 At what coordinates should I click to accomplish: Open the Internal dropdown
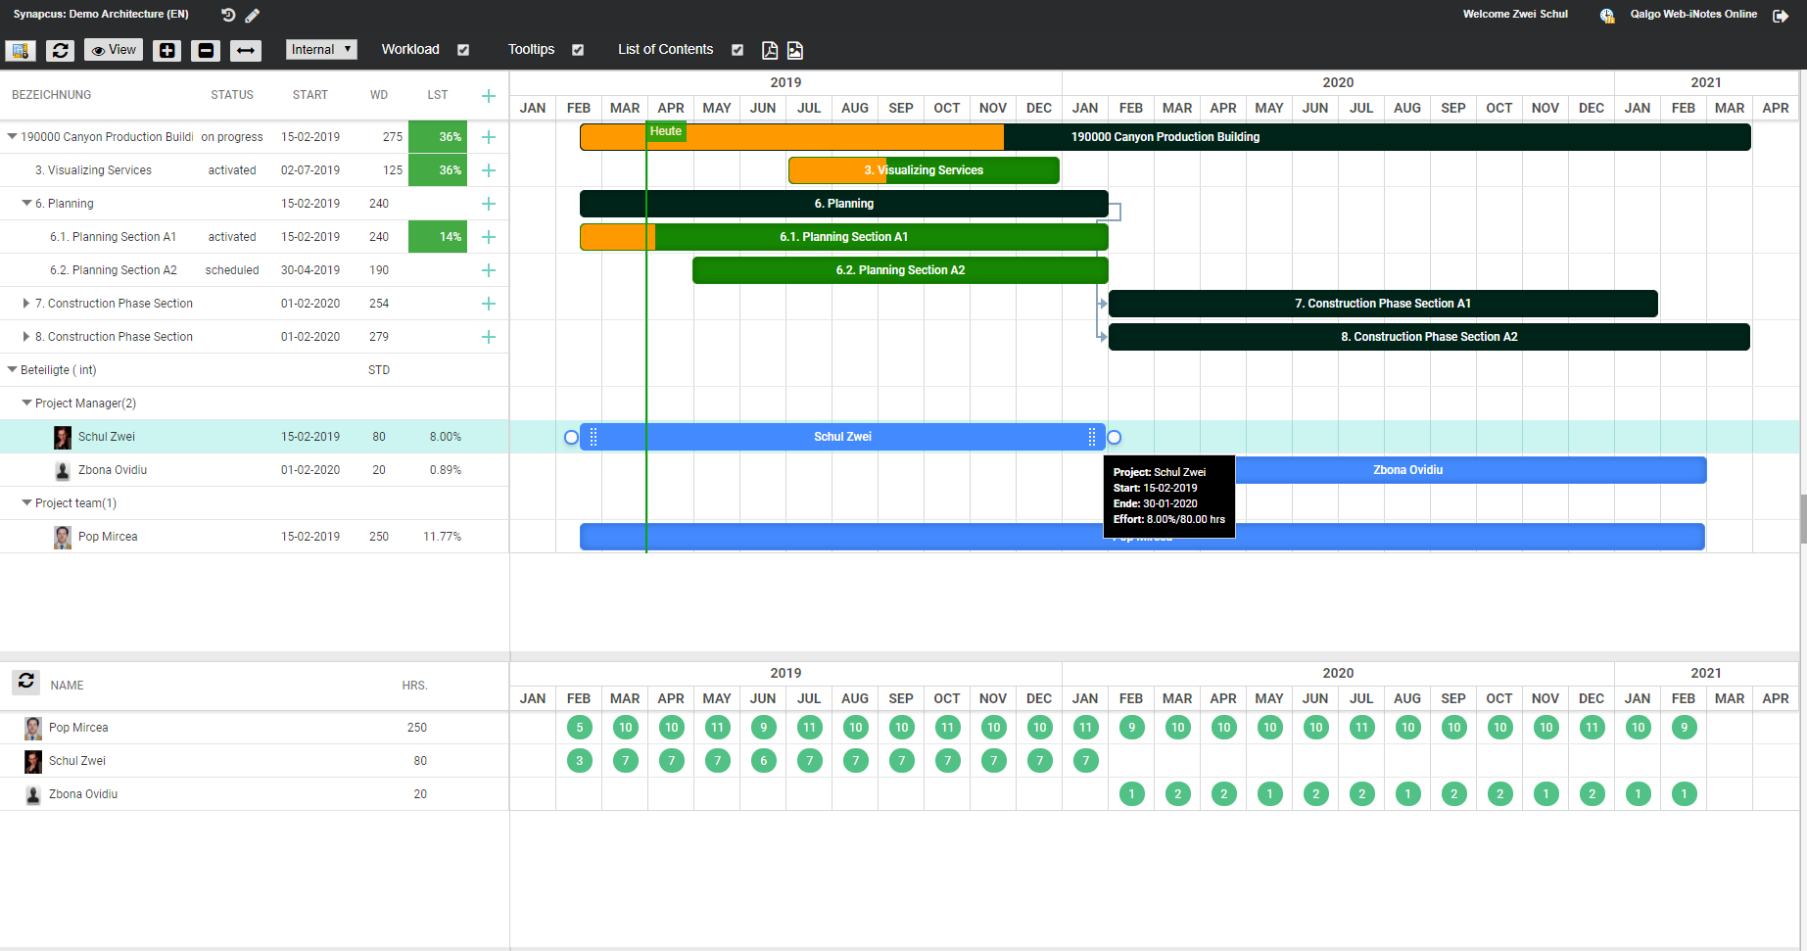[x=321, y=50]
